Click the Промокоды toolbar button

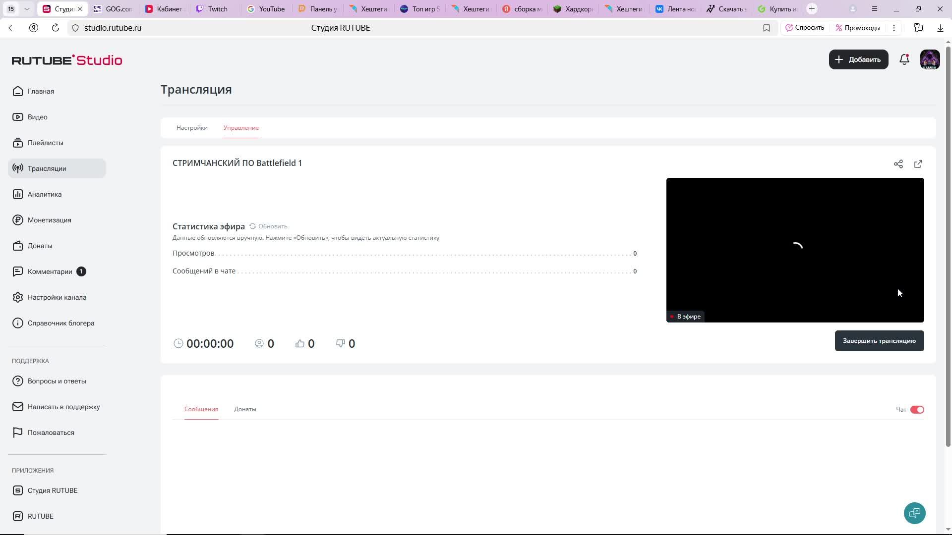pos(858,28)
